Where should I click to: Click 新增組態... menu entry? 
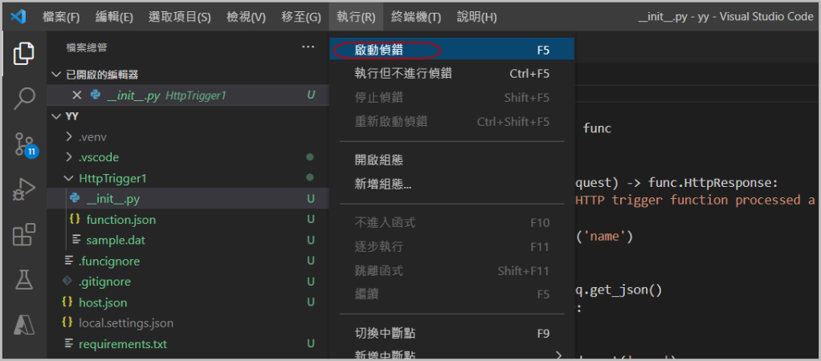click(383, 184)
